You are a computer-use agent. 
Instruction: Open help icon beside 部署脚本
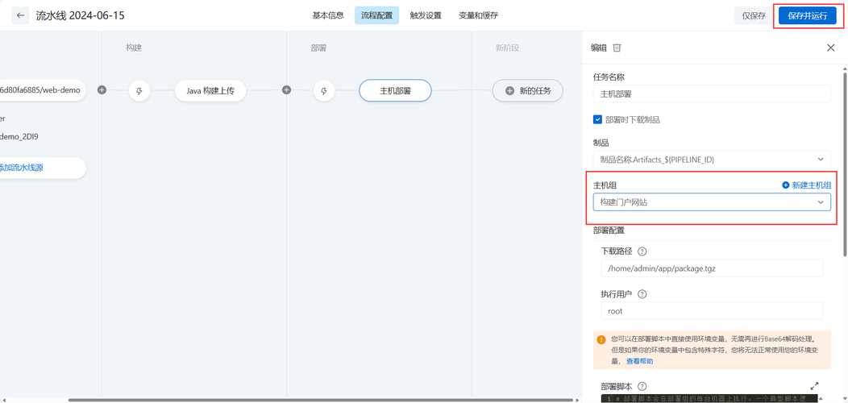click(x=642, y=386)
